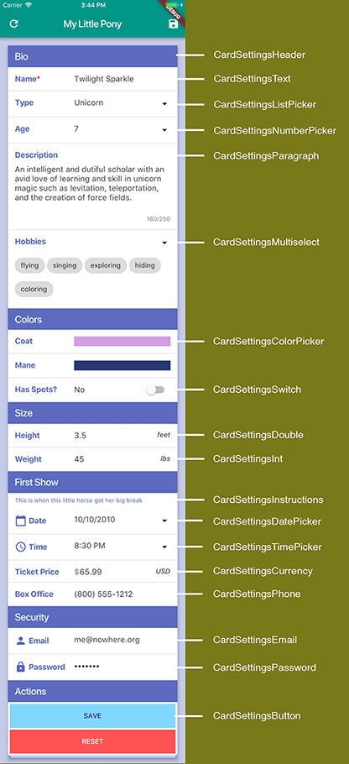
Task: Edit the Weight value 45
Action: (x=79, y=459)
